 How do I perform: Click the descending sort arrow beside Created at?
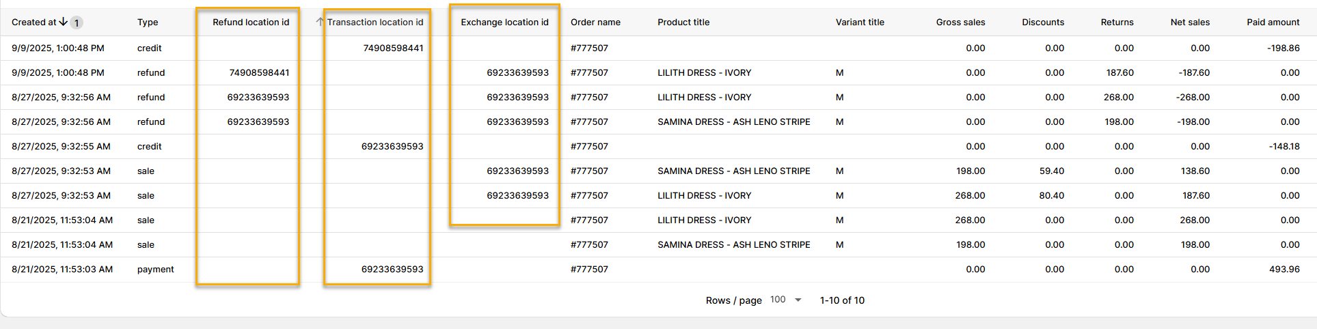coord(64,22)
